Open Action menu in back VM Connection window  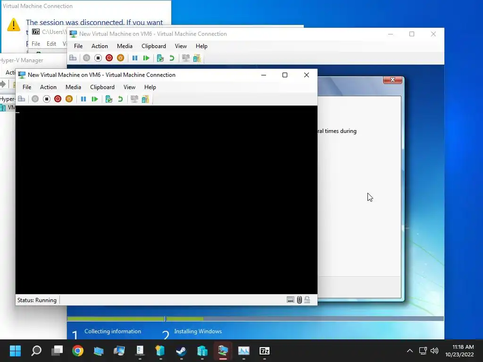(100, 46)
